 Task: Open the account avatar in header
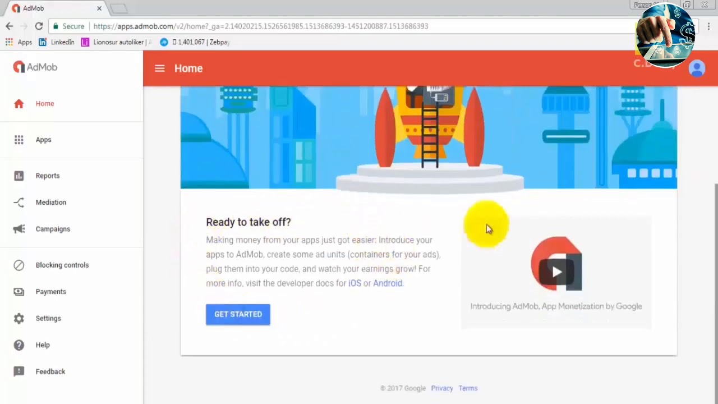point(697,68)
